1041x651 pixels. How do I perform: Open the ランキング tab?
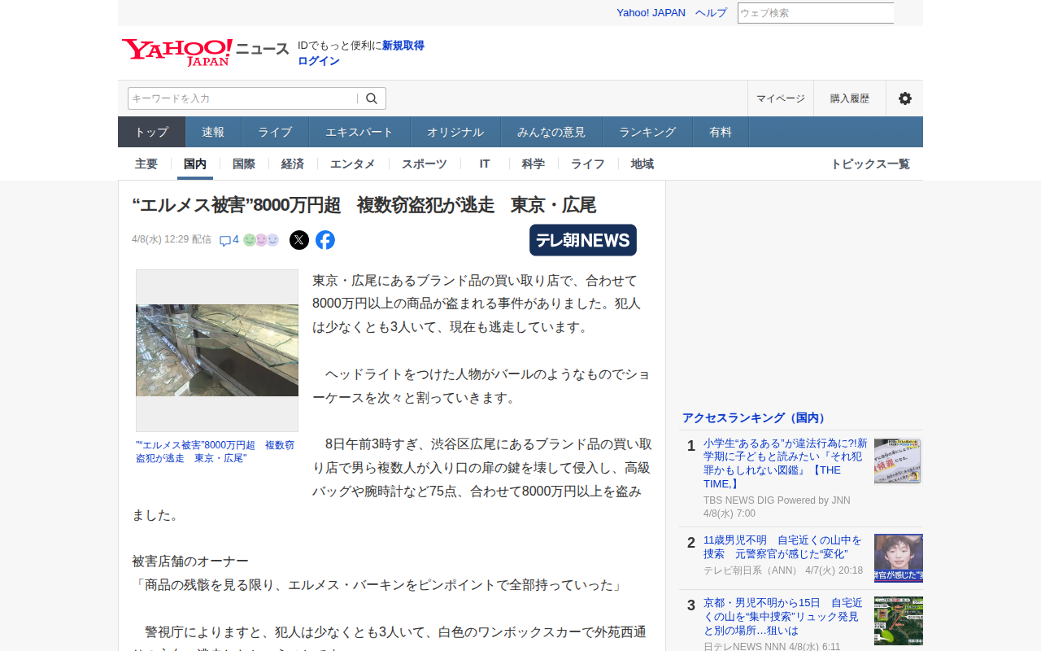click(x=647, y=132)
